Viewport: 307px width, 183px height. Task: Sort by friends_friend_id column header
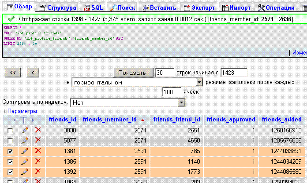coord(177,119)
